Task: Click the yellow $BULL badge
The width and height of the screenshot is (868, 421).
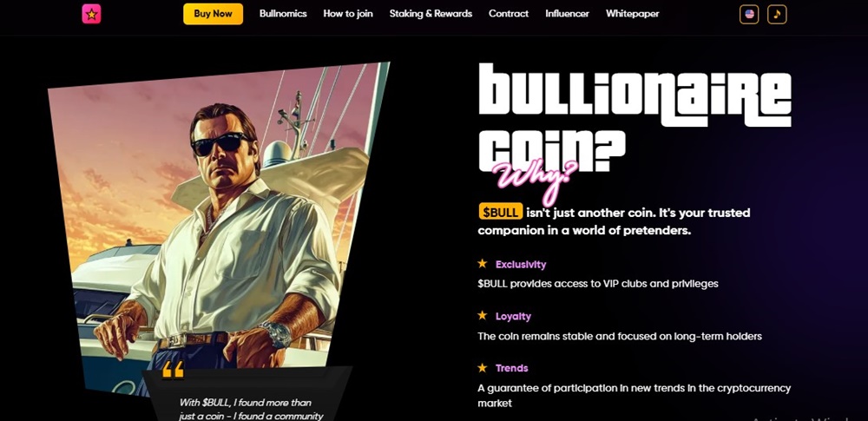Action: coord(501,212)
